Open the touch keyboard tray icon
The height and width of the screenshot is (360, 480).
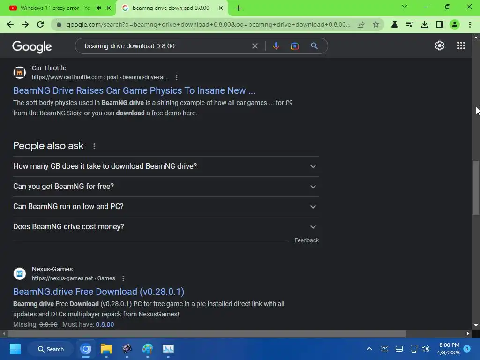[x=384, y=349]
